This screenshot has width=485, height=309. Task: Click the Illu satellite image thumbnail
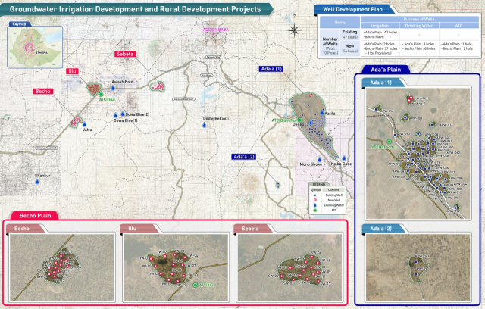coord(174,266)
